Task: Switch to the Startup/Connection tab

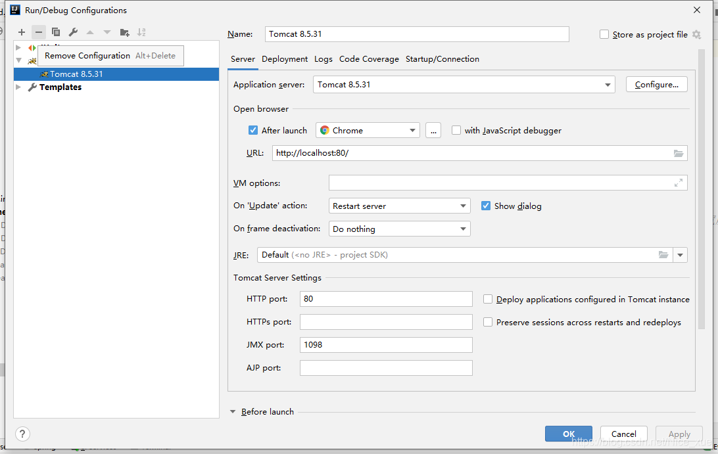Action: (x=443, y=59)
